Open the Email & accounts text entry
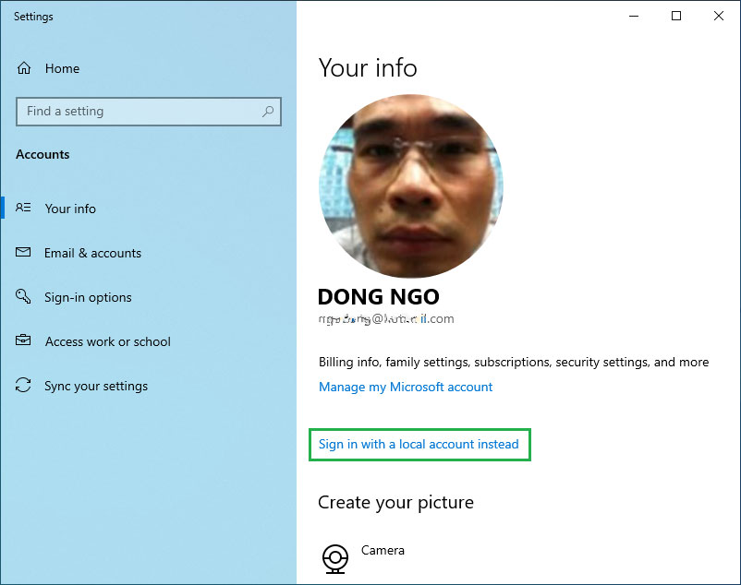Image resolution: width=741 pixels, height=585 pixels. (x=92, y=253)
